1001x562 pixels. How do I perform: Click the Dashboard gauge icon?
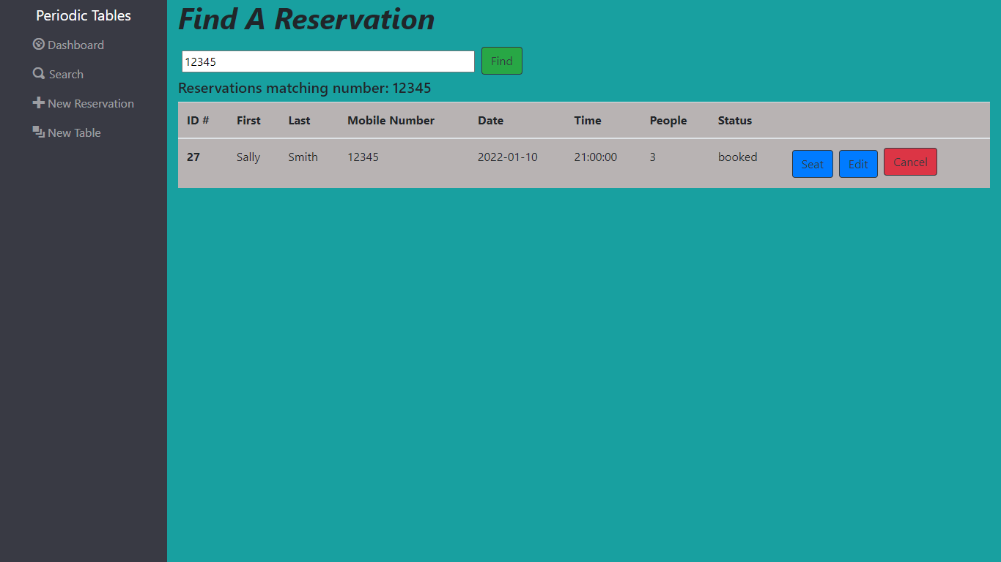coord(39,45)
